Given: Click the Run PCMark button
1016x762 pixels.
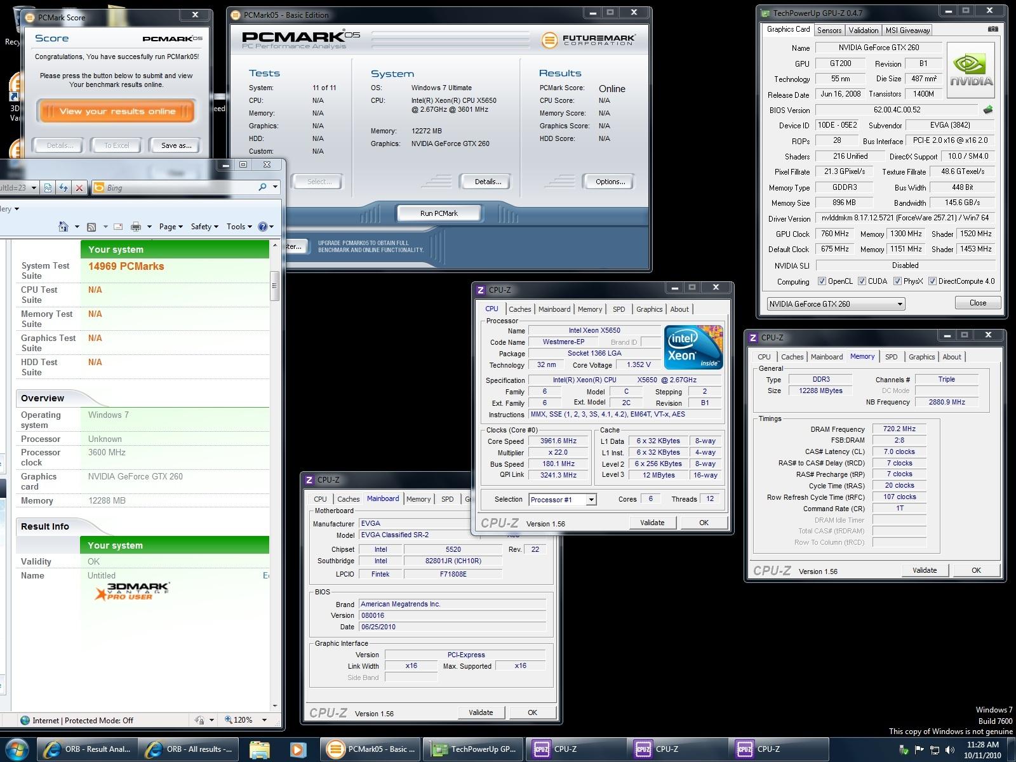Looking at the screenshot, I should click(439, 213).
